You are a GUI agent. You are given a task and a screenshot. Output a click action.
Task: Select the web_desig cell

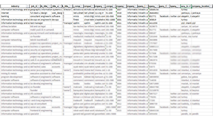[x=57, y=13]
